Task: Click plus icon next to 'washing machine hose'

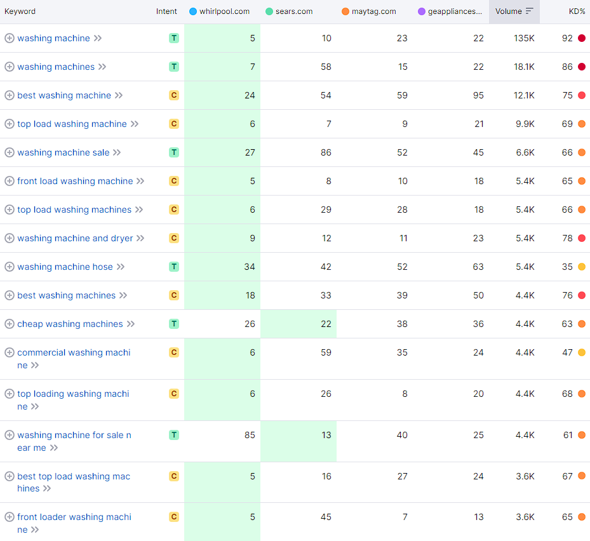Action: pyautogui.click(x=10, y=267)
